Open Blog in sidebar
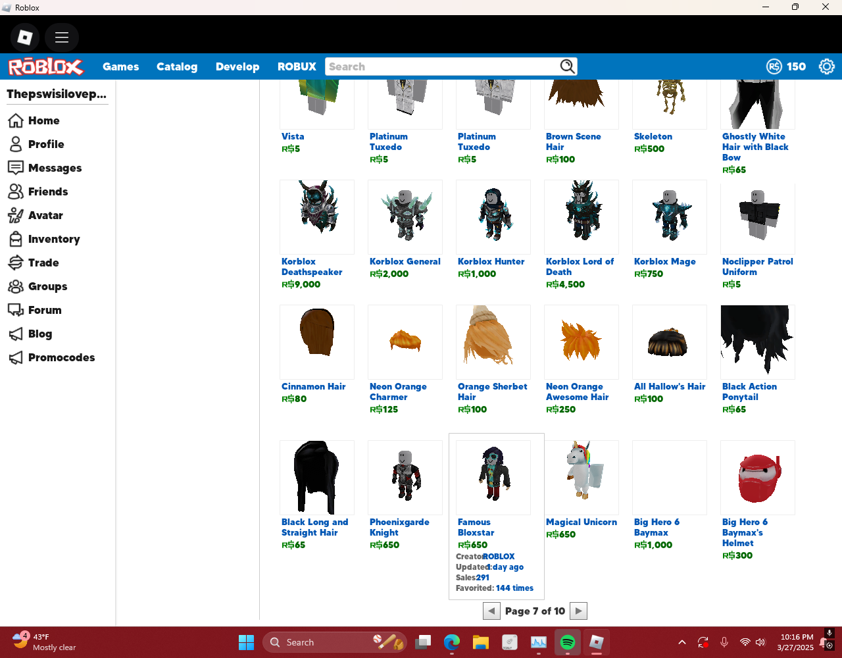 (x=30, y=334)
